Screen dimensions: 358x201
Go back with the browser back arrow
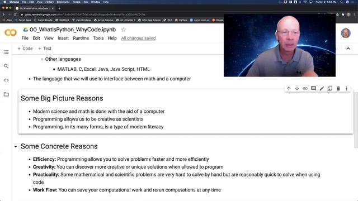pyautogui.click(x=4, y=15)
